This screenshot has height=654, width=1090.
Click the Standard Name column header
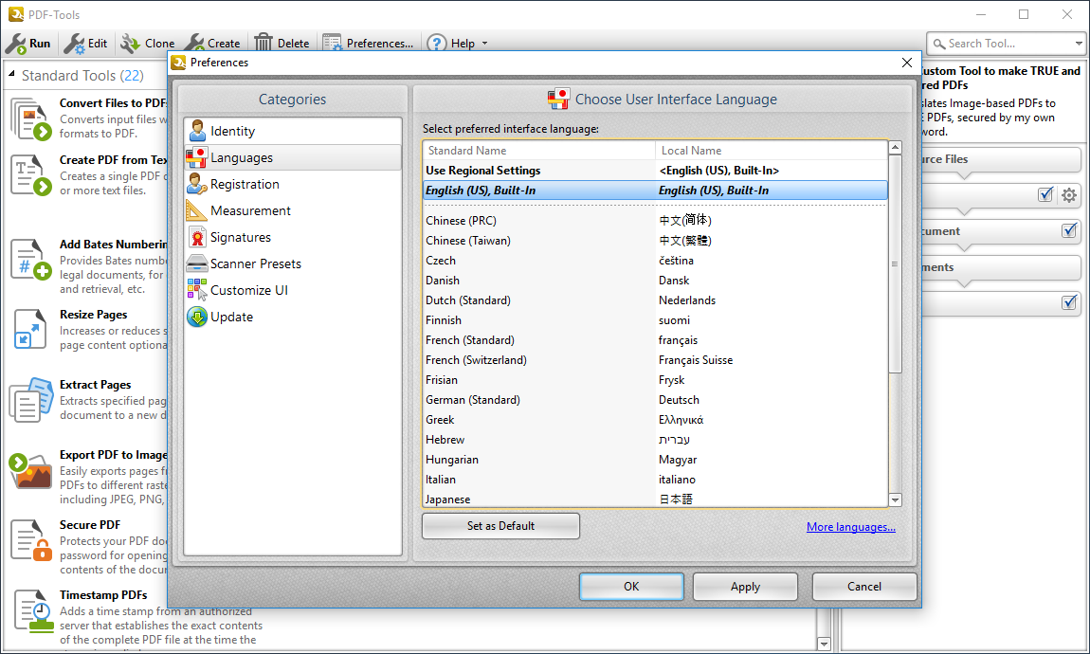pyautogui.click(x=538, y=151)
